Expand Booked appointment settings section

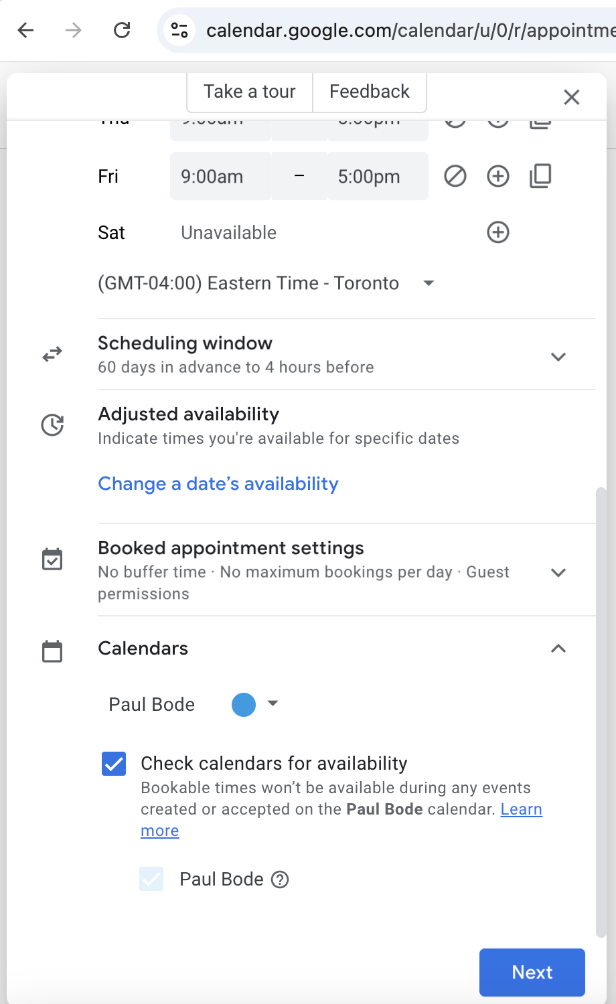558,572
